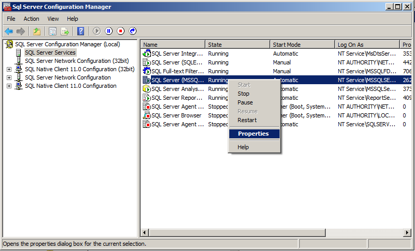
Task: Select the SQL Server Analys... service row
Action: 276,89
